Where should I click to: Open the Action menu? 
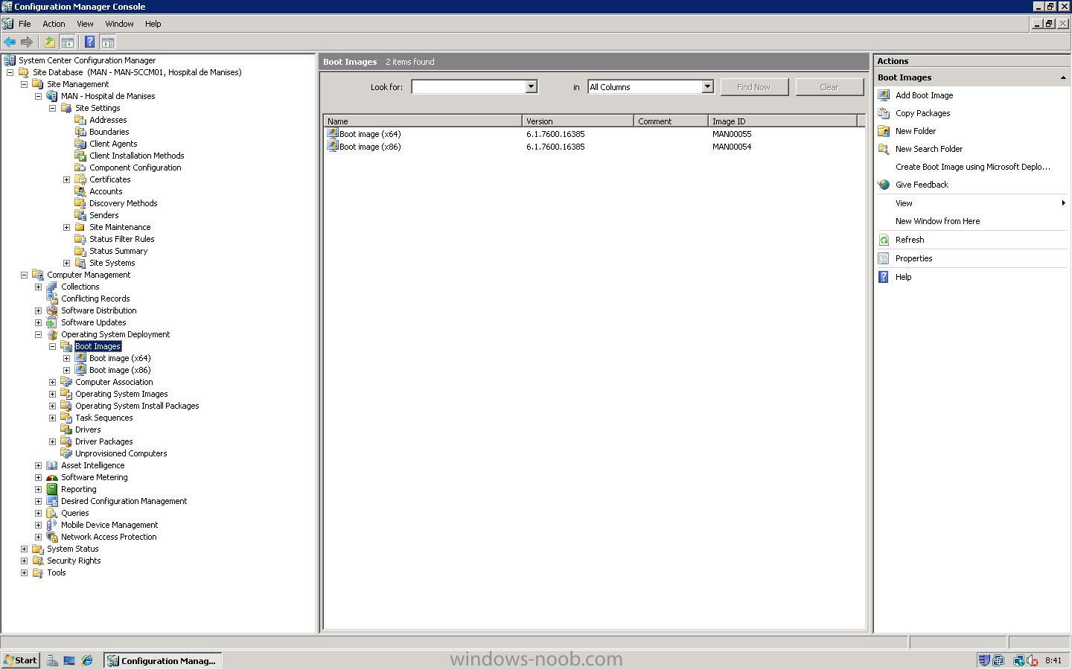coord(54,24)
